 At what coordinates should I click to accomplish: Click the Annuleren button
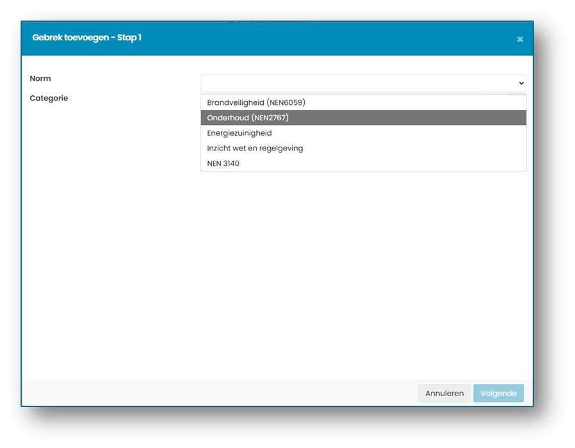pos(444,394)
